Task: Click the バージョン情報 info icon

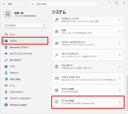Action: pos(57,102)
